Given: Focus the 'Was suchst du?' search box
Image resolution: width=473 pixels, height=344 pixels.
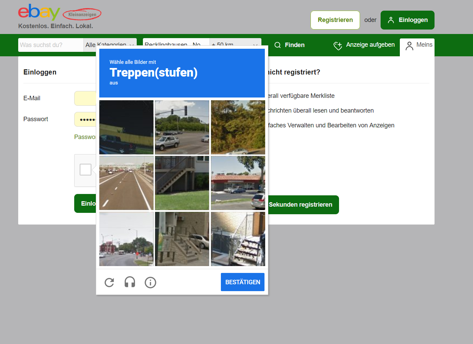Looking at the screenshot, I should (x=50, y=45).
